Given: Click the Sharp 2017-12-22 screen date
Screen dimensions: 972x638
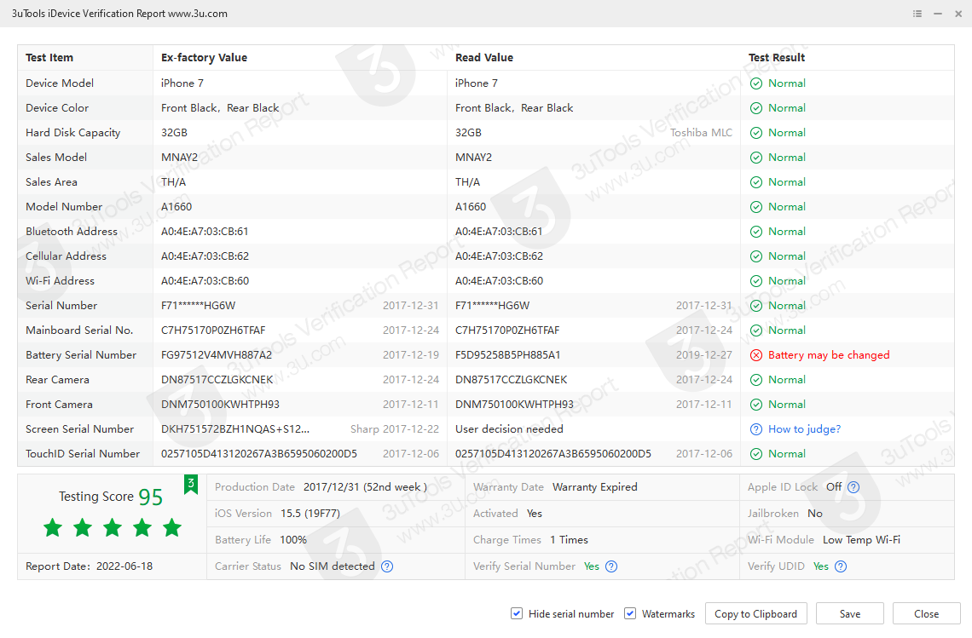Looking at the screenshot, I should click(394, 429).
